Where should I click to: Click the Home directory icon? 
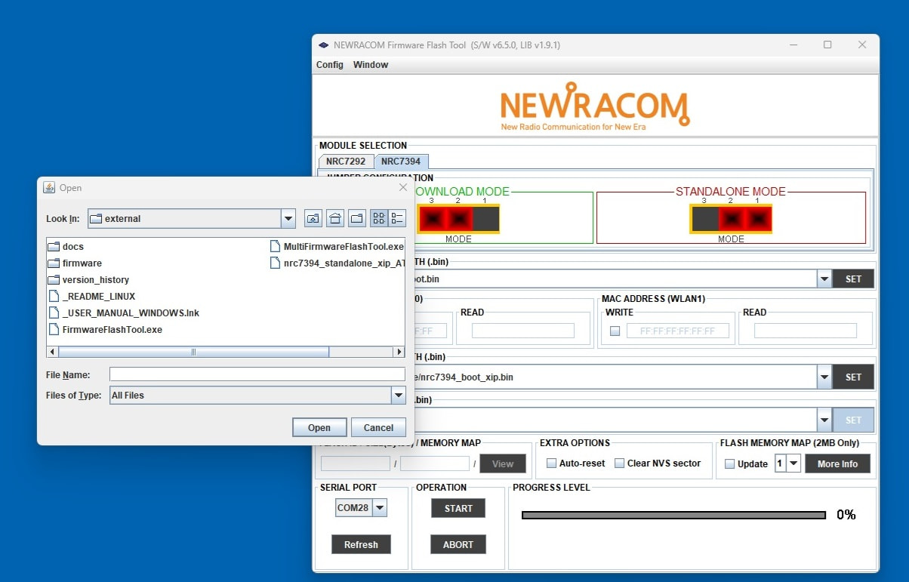click(x=335, y=219)
